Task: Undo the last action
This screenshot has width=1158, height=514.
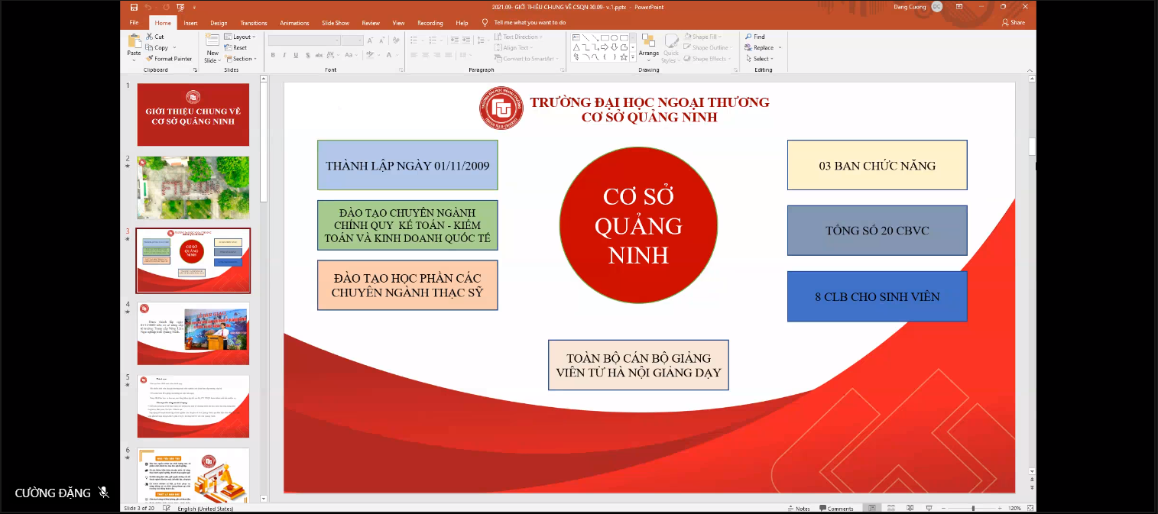Action: [x=148, y=7]
